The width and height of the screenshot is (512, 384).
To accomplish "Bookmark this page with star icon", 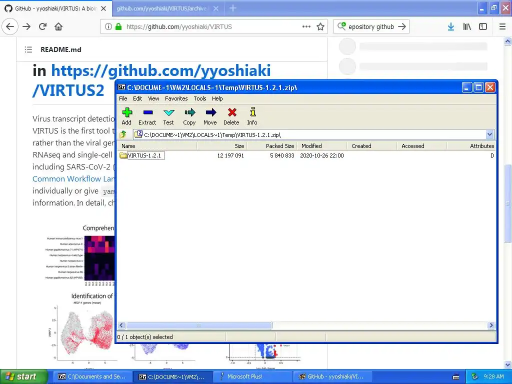I will click(x=320, y=27).
